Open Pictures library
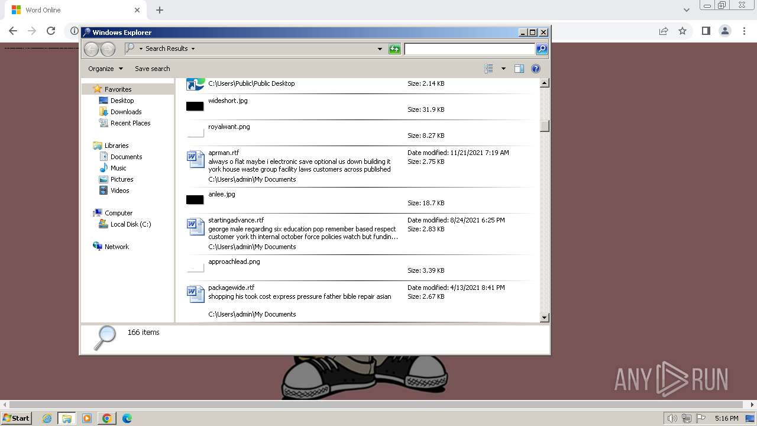 pyautogui.click(x=122, y=179)
